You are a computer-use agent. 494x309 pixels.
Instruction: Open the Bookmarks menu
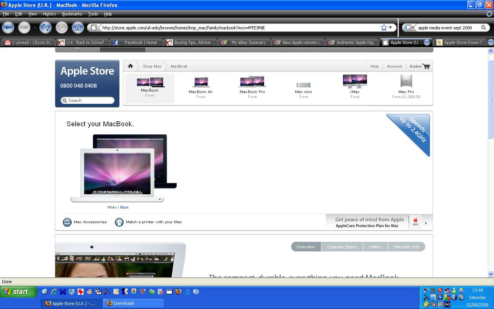click(x=72, y=14)
